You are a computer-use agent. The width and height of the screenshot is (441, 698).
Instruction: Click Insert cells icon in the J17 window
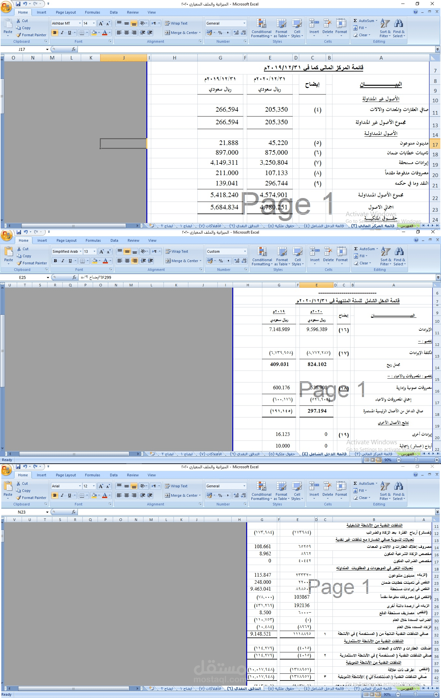click(x=314, y=24)
